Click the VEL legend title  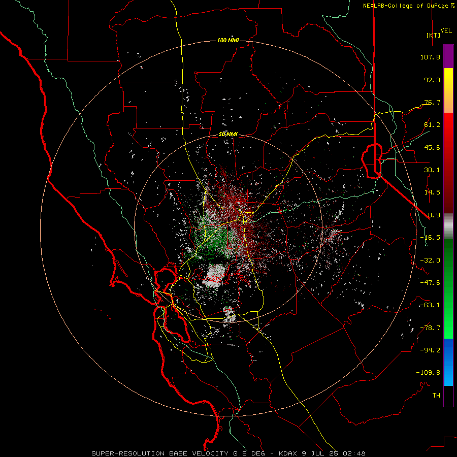(x=446, y=30)
